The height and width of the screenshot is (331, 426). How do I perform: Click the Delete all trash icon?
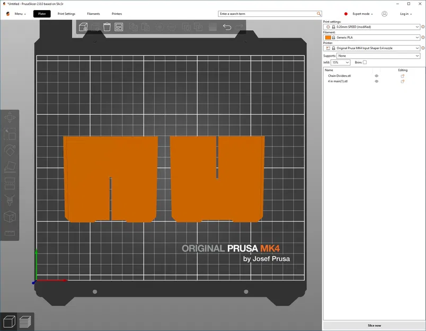[107, 27]
